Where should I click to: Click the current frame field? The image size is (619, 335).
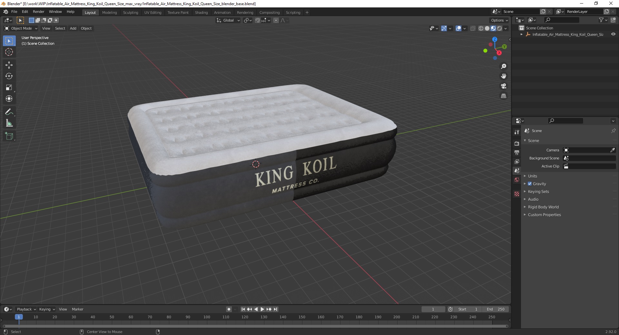(x=433, y=309)
